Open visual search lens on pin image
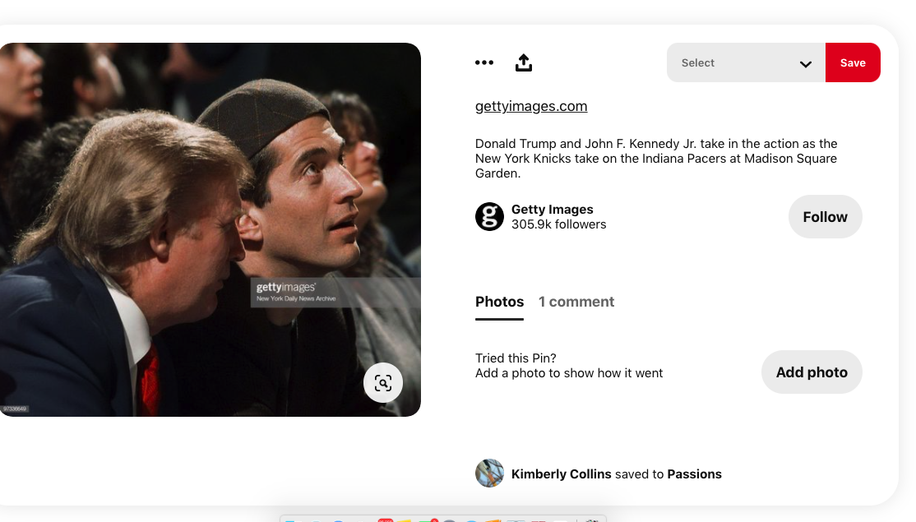 point(382,383)
